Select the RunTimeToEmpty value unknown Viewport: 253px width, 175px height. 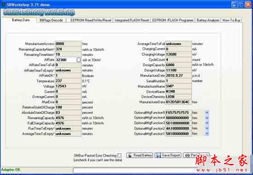63,129
